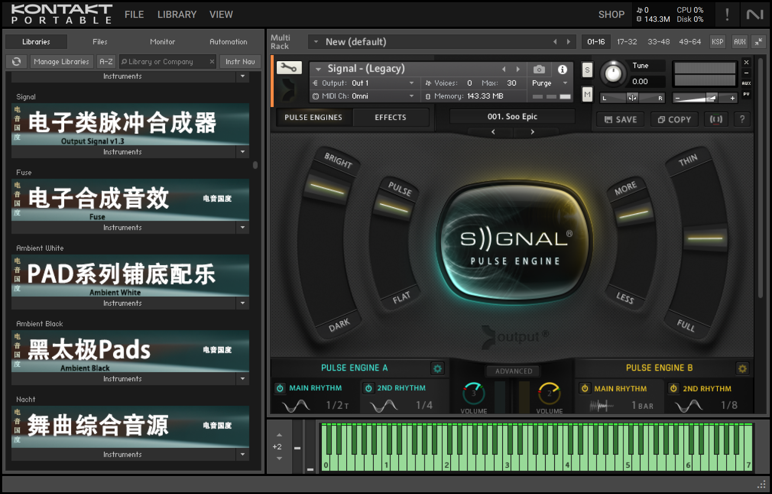Image resolution: width=772 pixels, height=494 pixels.
Task: Toggle the small AUX button in header
Action: click(746, 83)
